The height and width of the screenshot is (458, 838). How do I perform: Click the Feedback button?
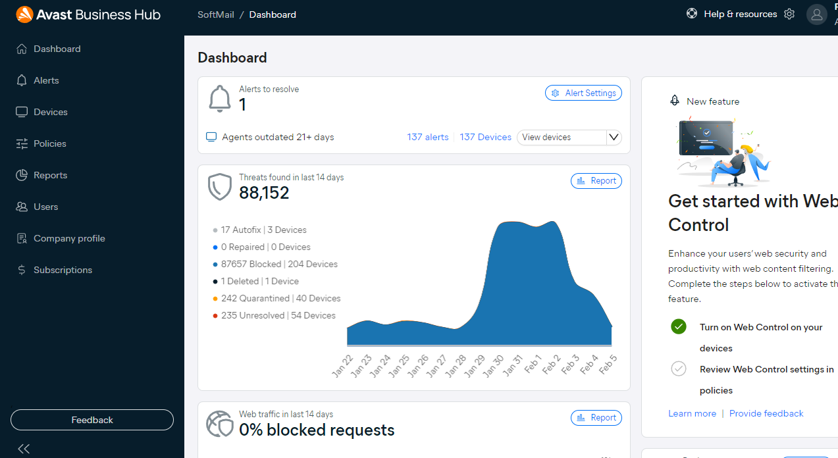pos(92,420)
